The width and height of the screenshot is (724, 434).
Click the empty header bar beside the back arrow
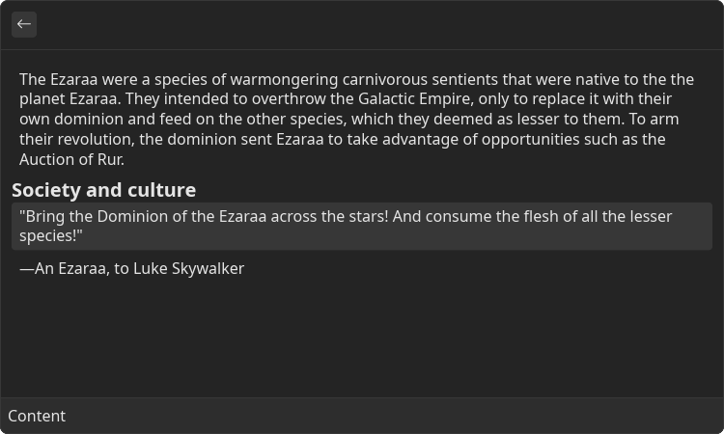(378, 24)
